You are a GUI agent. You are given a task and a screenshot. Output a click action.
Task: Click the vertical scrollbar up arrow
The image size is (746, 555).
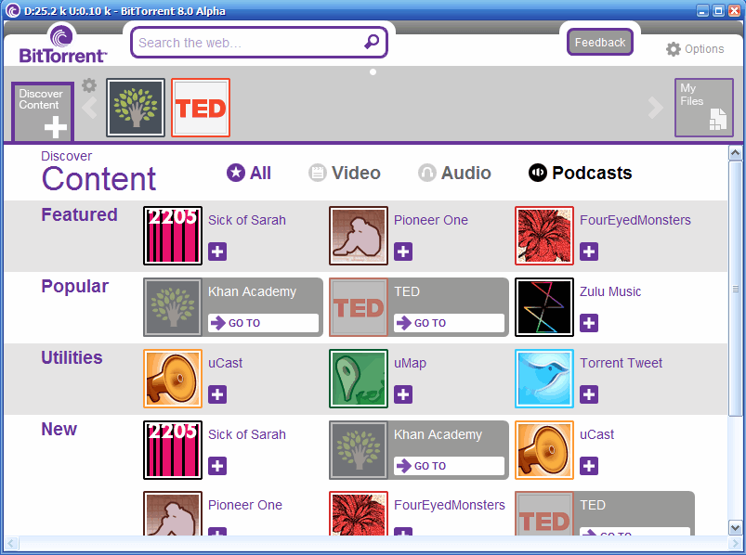[735, 152]
